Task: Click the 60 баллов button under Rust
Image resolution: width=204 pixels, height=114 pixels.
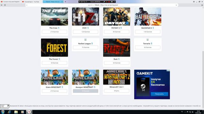Action: pos(117,63)
